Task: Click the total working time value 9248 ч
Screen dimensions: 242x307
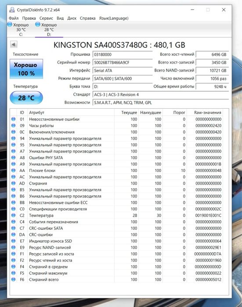Action: pos(212,86)
